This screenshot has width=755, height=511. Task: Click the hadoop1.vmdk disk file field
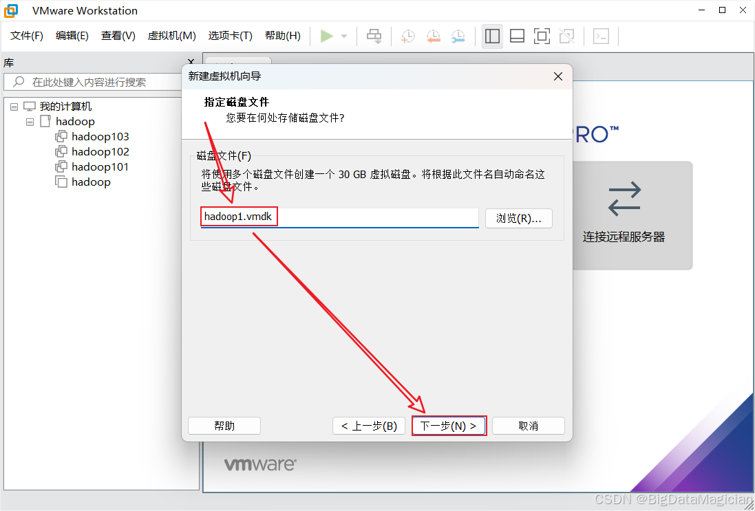339,217
